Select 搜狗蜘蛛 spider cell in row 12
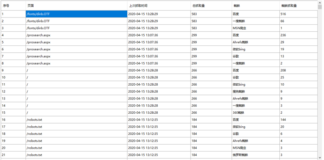Image resolution: width=324 pixels, height=160 pixels. point(255,91)
